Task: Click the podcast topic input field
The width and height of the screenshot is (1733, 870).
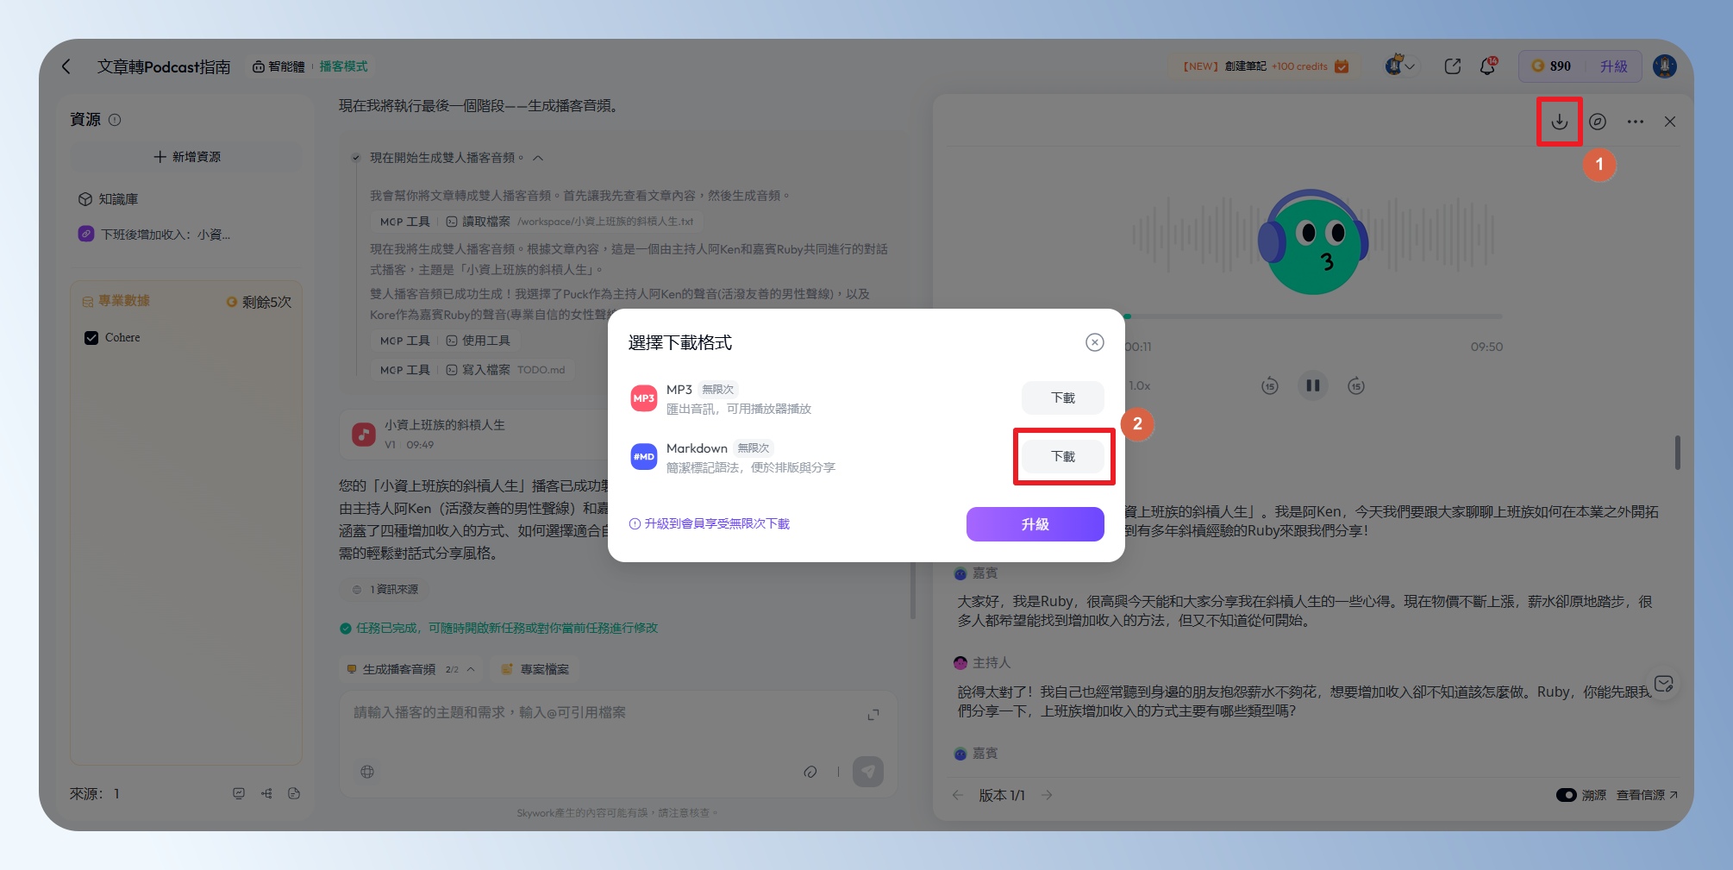Action: (x=604, y=713)
